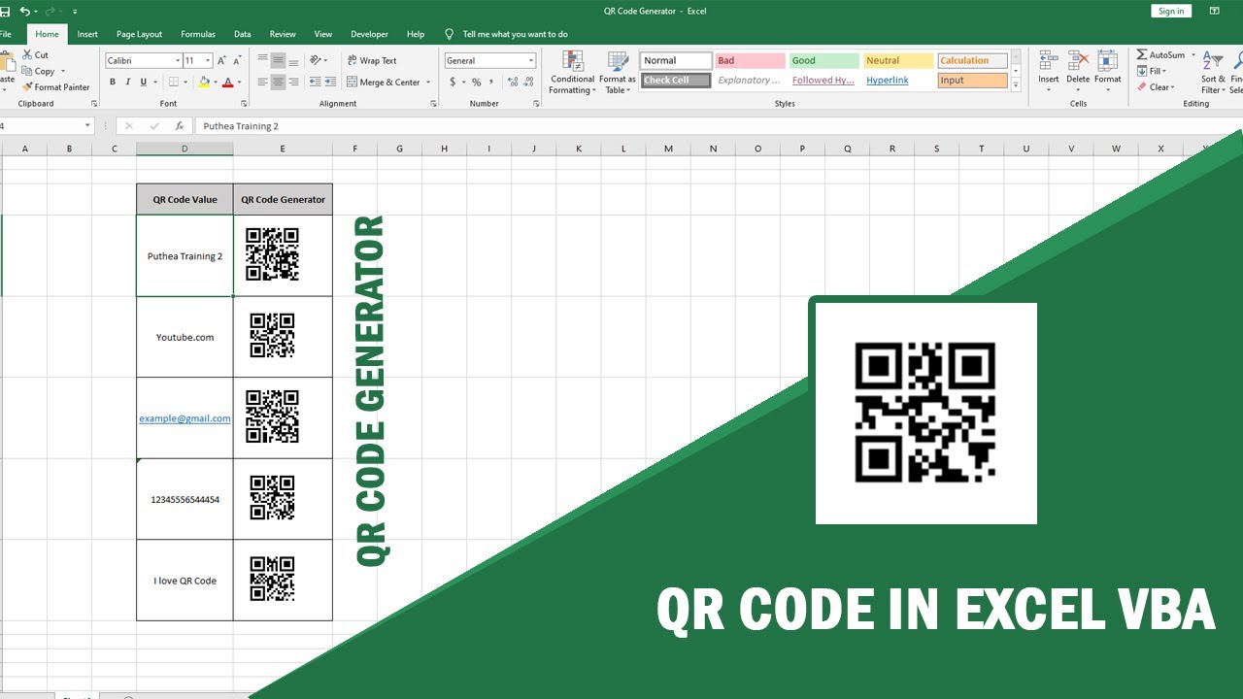Click the Decrease Indent icon

315,83
